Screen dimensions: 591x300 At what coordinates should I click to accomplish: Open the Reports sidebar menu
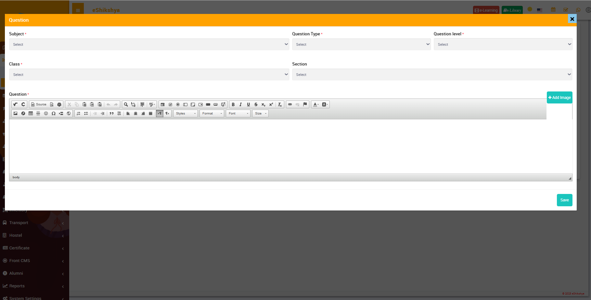[x=17, y=286]
